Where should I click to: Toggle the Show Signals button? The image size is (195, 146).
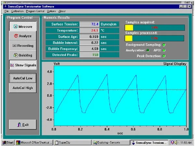(x=23, y=65)
